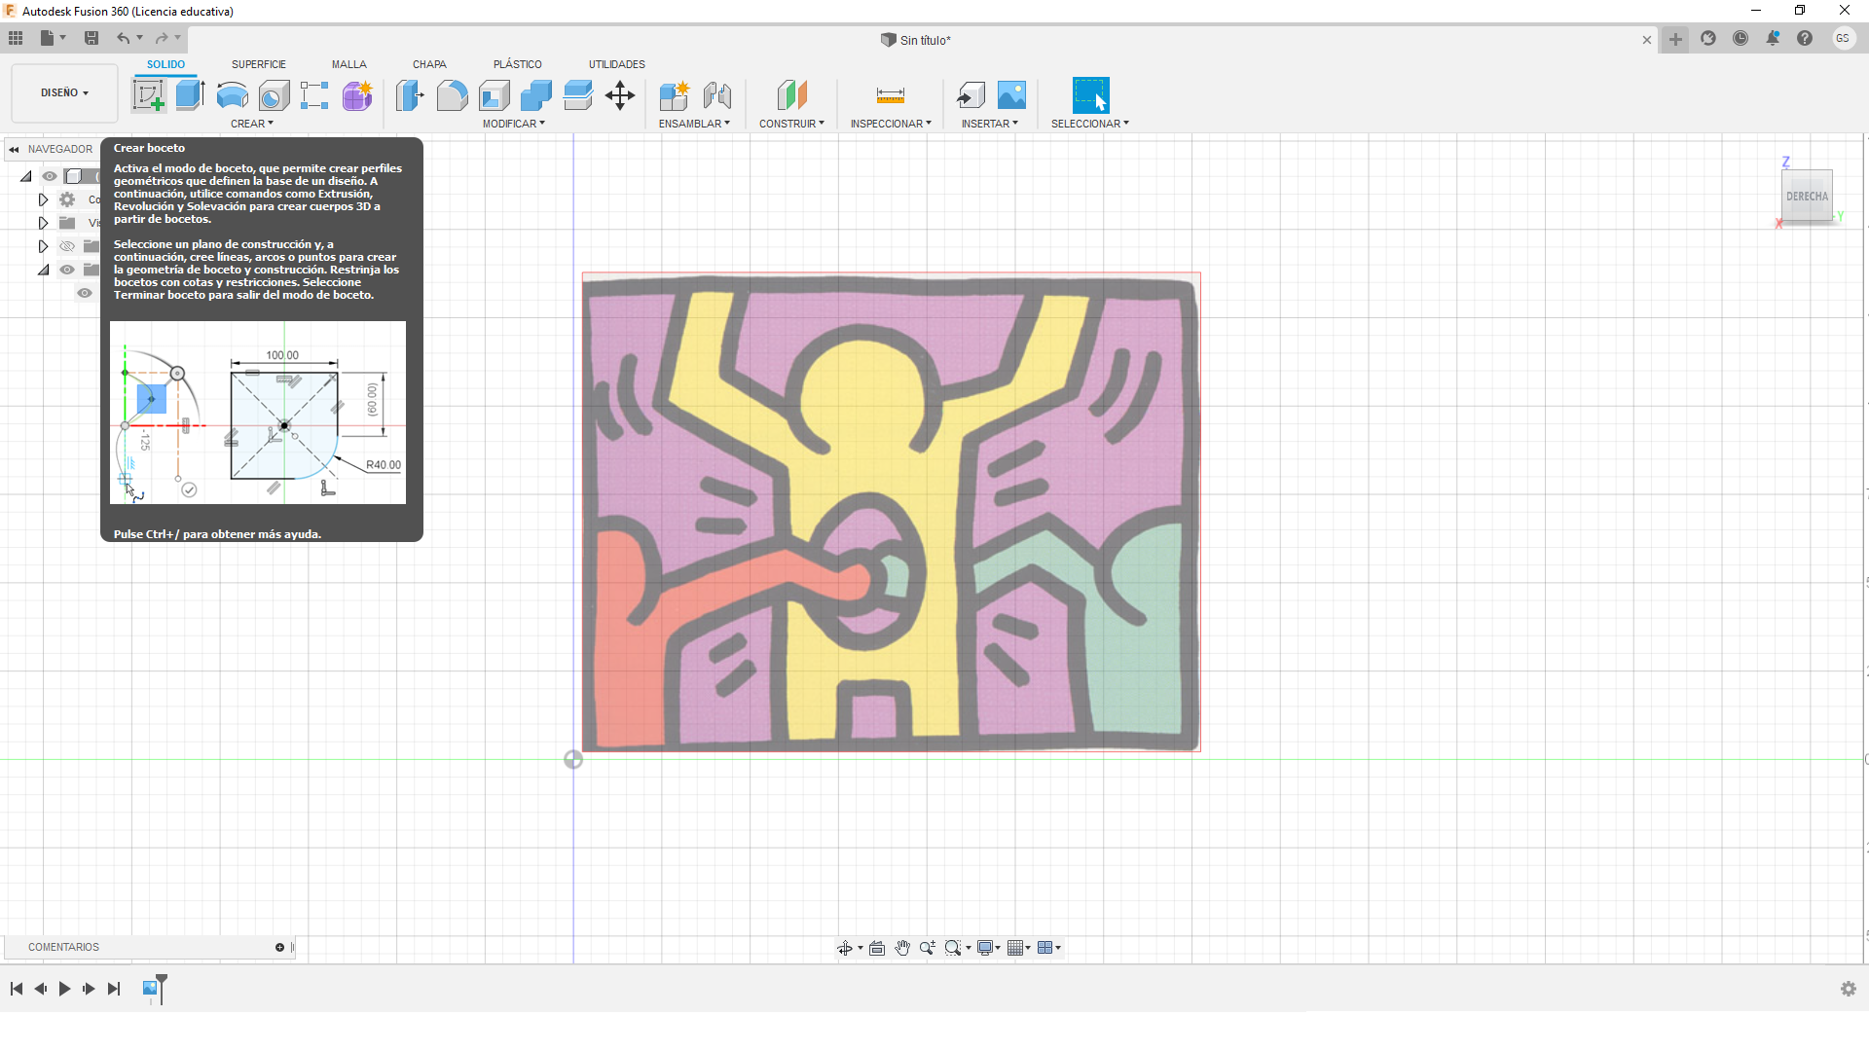Screen dimensions: 1869x1051
Task: Select the Offset Face tool icon
Action: (578, 95)
